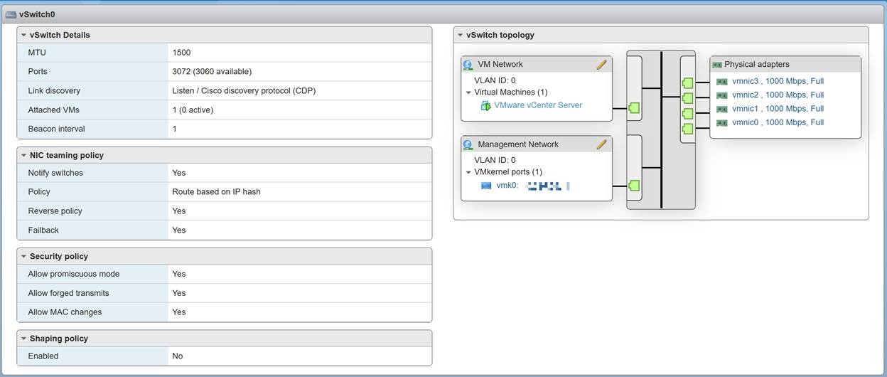Image resolution: width=887 pixels, height=377 pixels.
Task: Collapse the Security policy section
Action: [x=23, y=256]
